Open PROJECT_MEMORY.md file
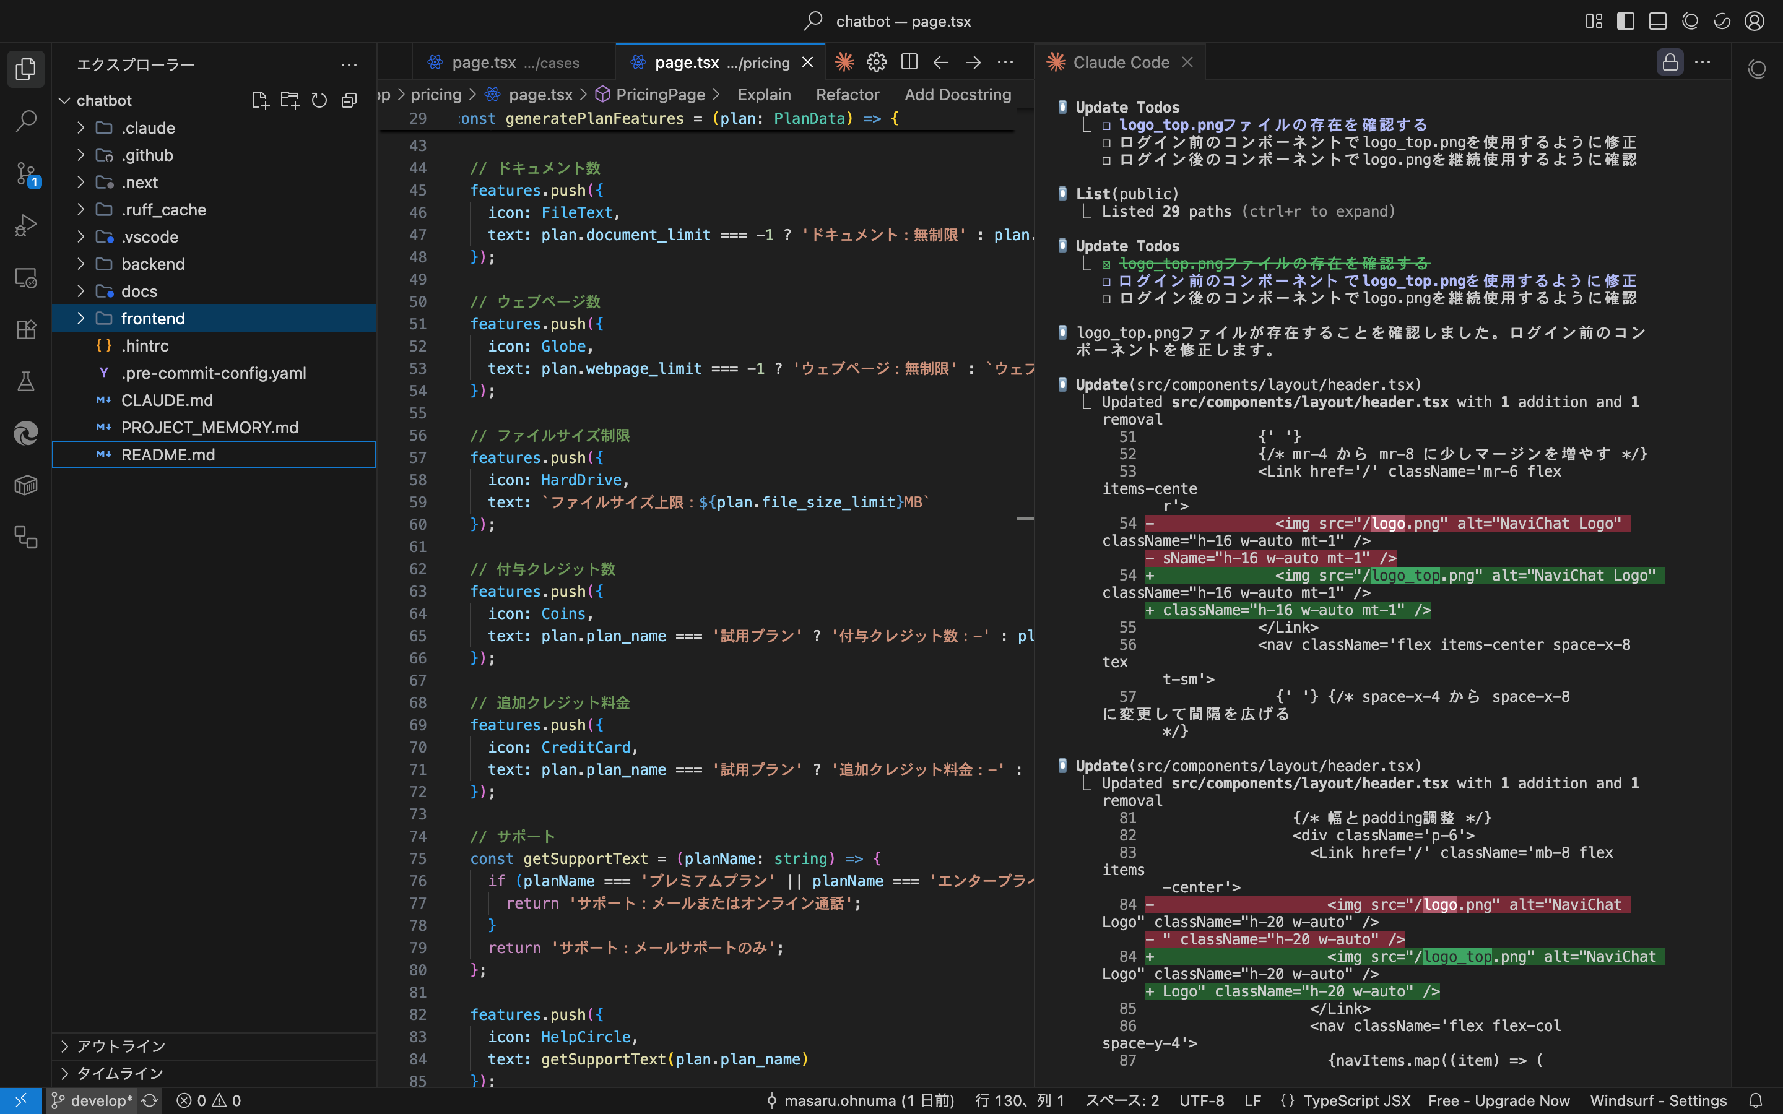 tap(214, 428)
